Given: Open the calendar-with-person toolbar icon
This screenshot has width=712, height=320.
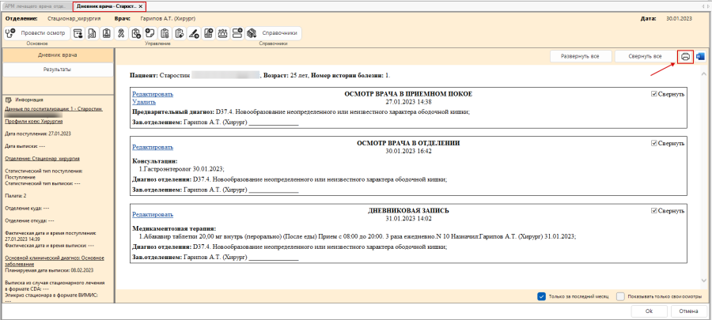Looking at the screenshot, I should [x=78, y=33].
